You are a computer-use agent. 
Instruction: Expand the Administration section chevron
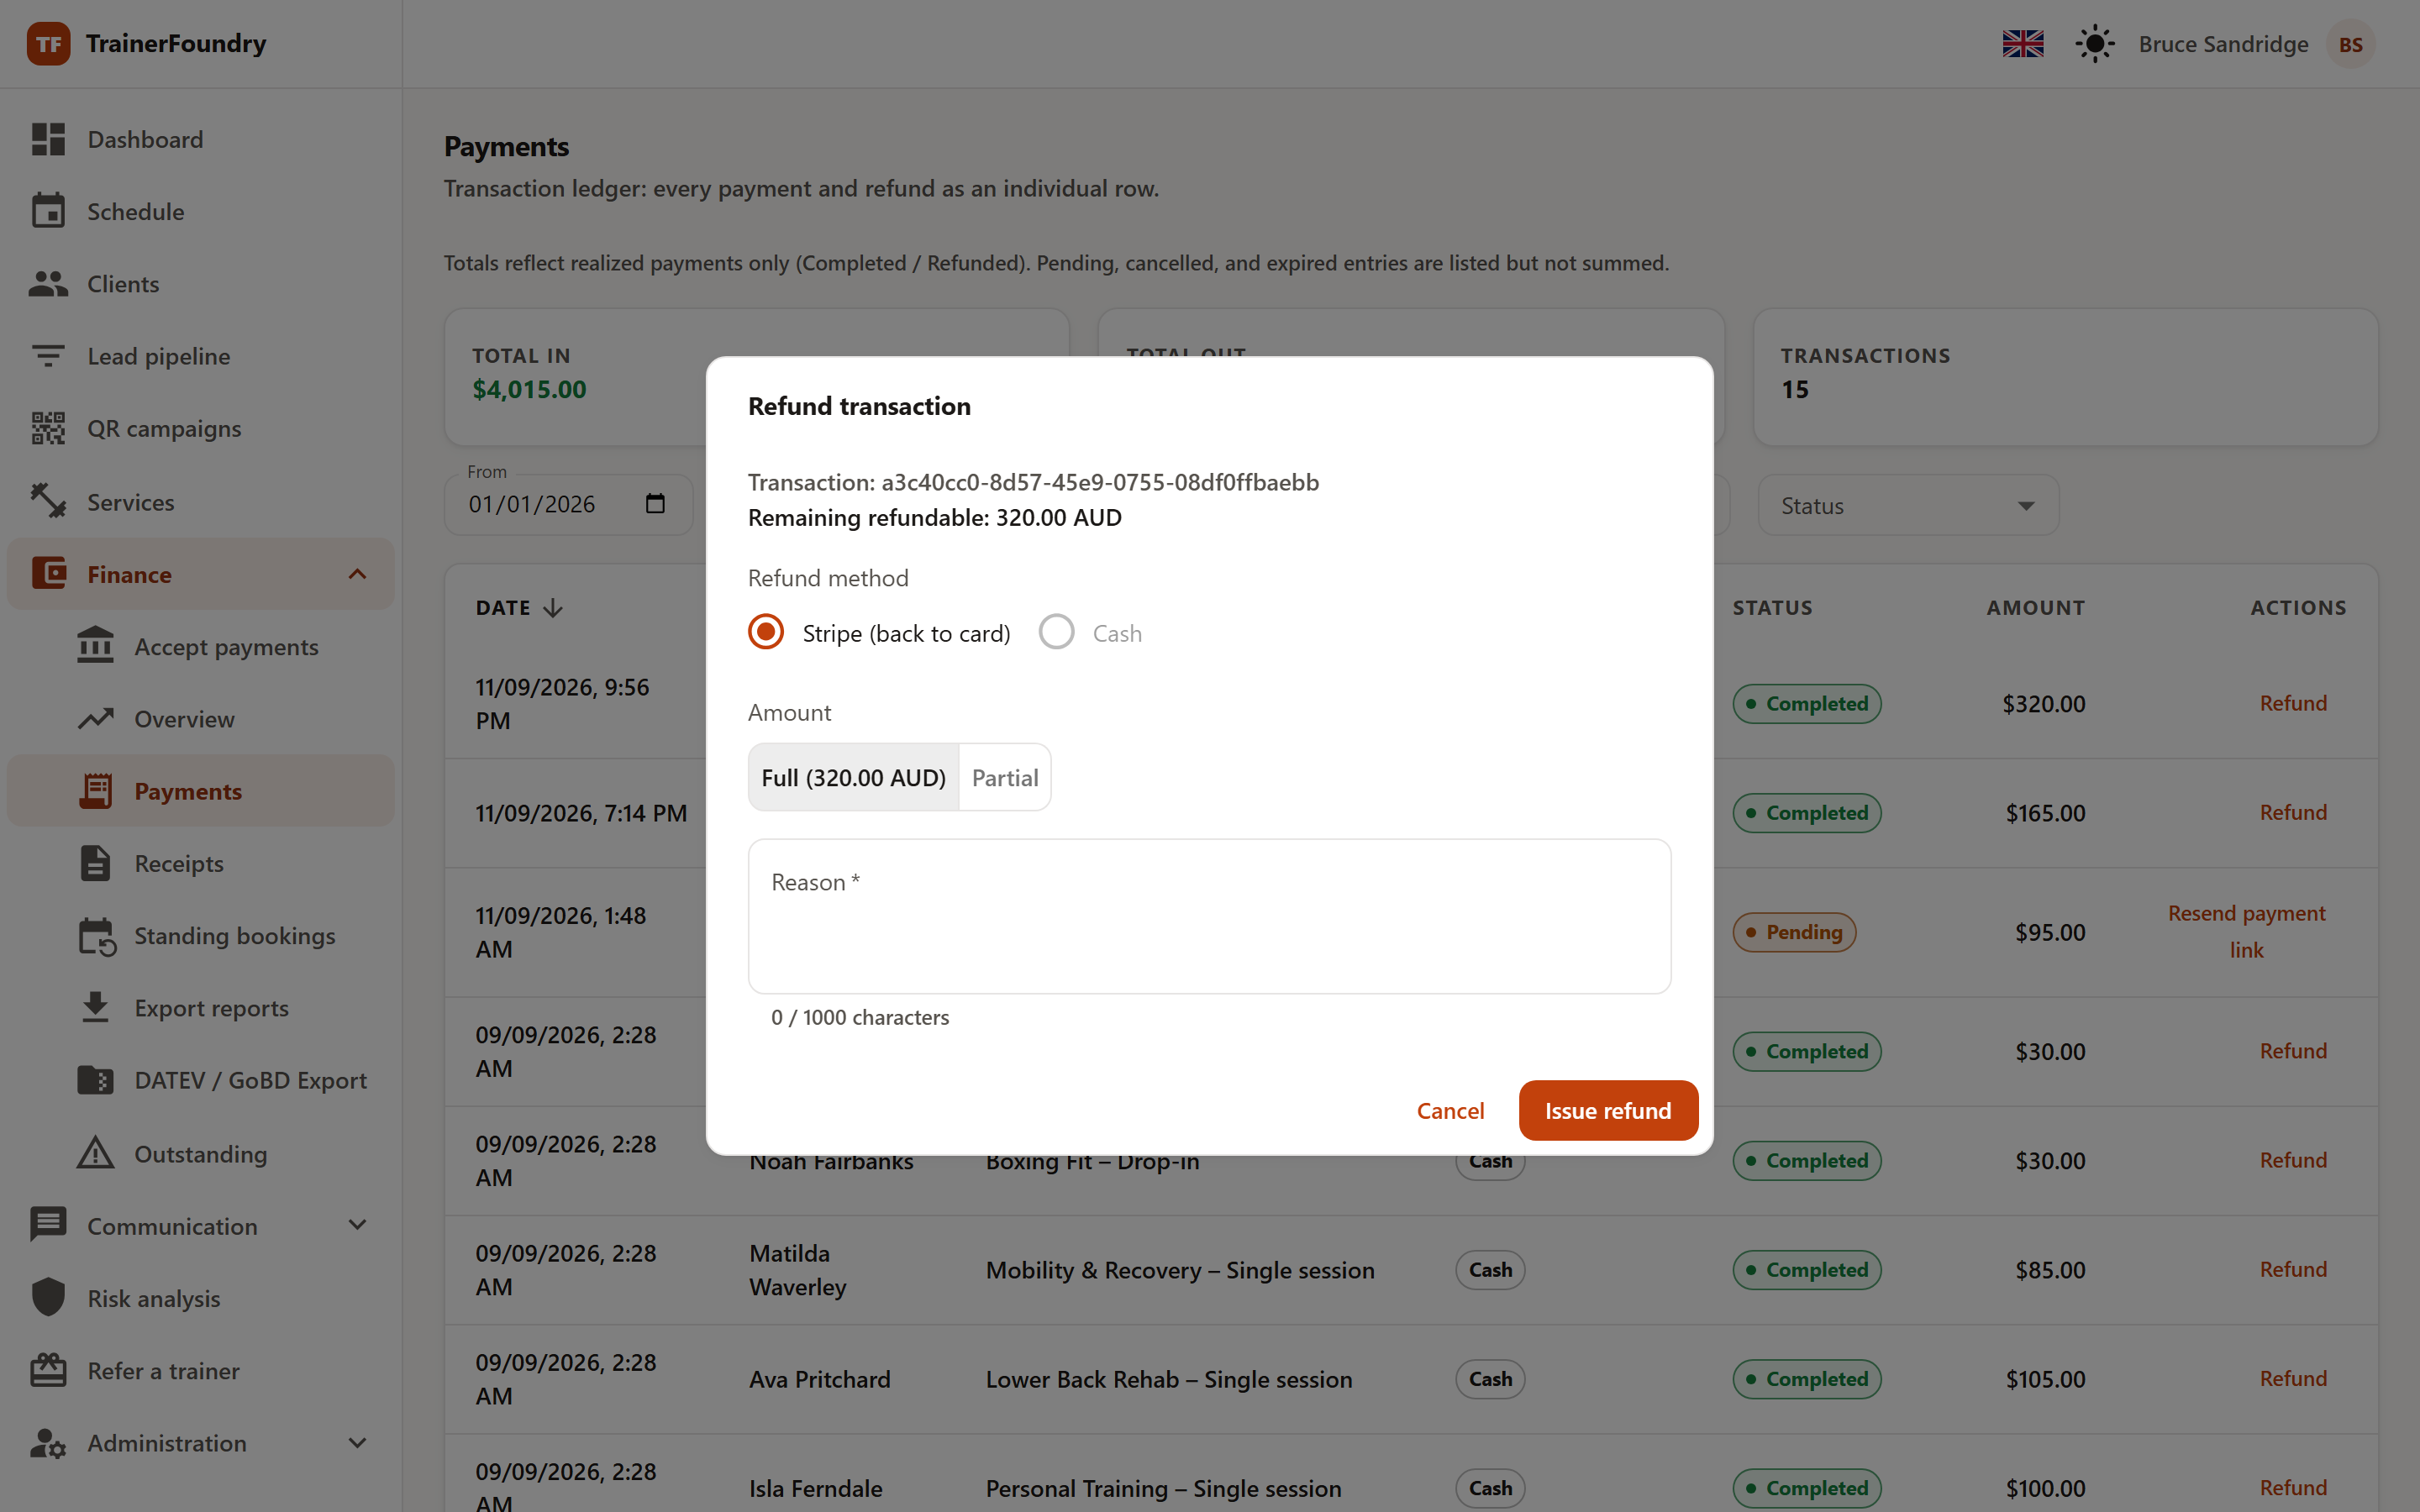pyautogui.click(x=357, y=1443)
